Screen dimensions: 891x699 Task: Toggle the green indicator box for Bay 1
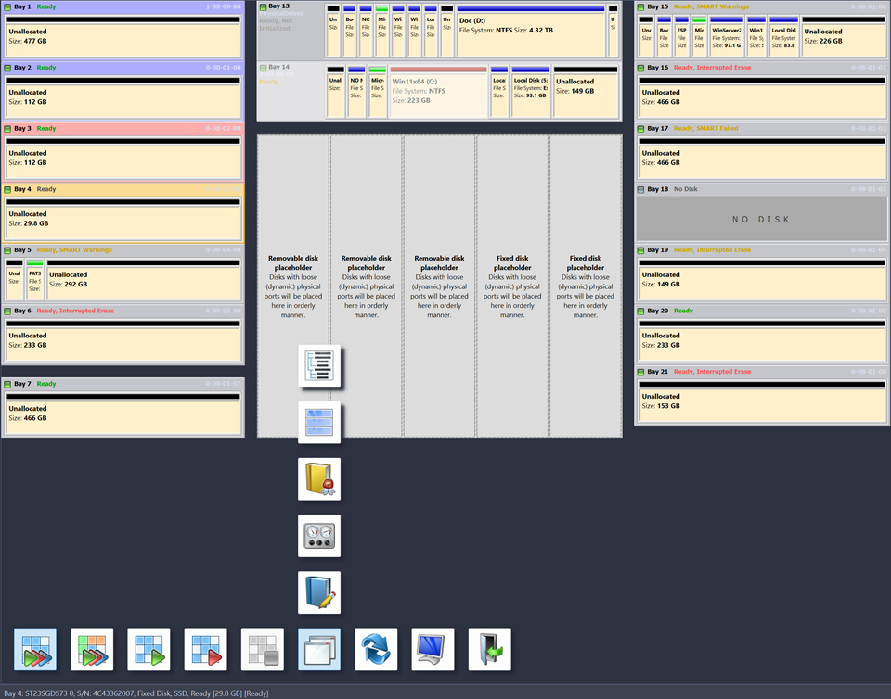[x=7, y=7]
